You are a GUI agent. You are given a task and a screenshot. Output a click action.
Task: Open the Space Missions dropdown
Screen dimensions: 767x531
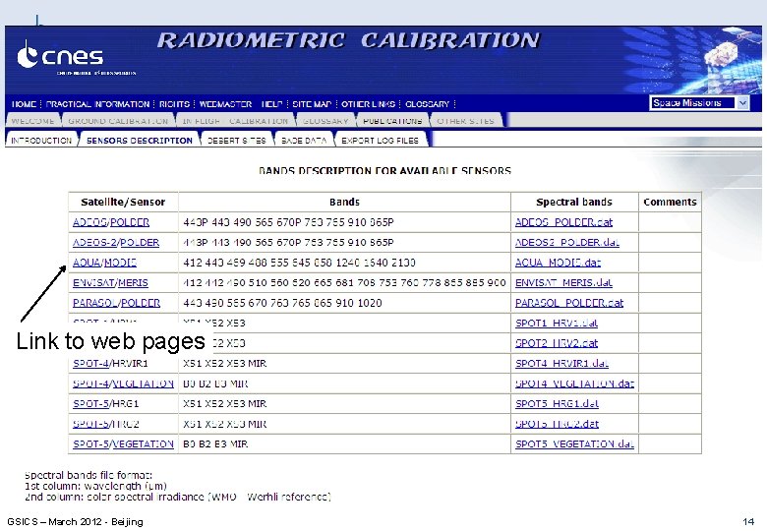tap(699, 102)
